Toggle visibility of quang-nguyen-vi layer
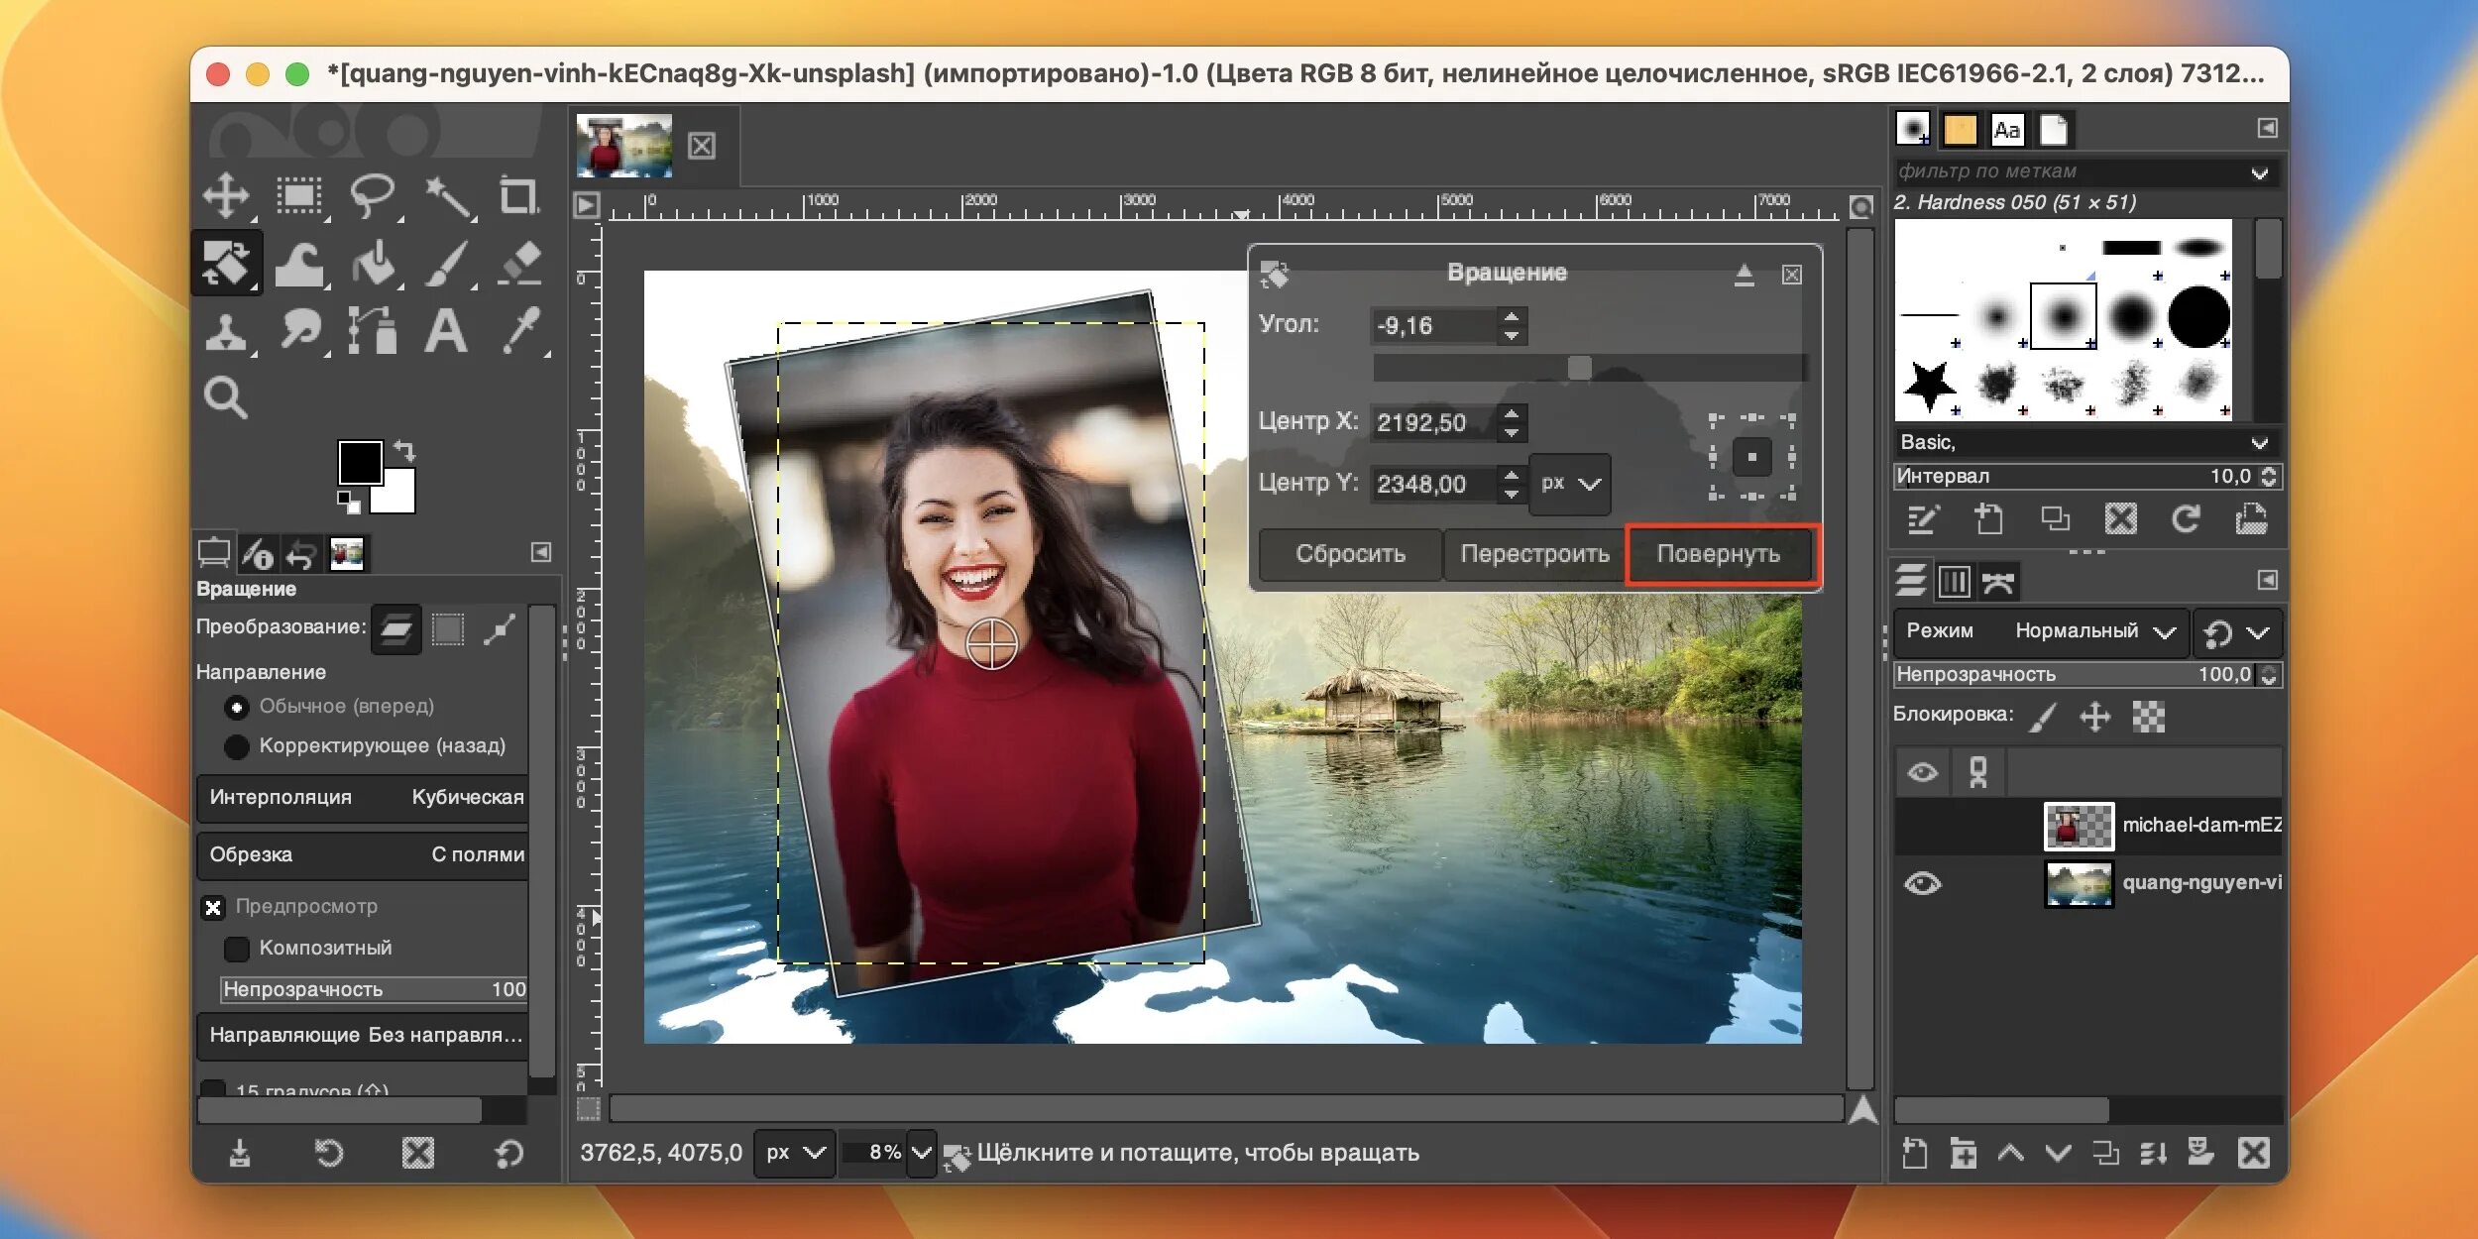 (1922, 883)
